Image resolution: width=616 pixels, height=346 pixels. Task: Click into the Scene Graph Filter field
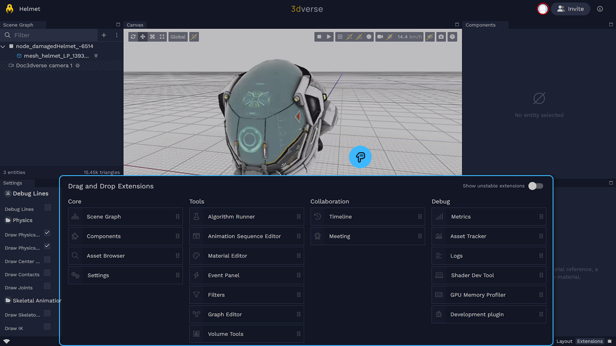(52, 35)
